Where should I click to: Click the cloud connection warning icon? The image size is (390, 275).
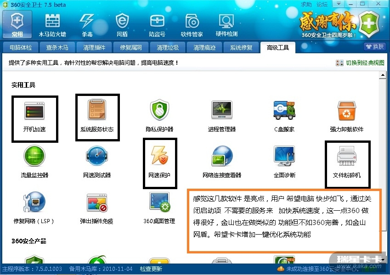[281, 269]
